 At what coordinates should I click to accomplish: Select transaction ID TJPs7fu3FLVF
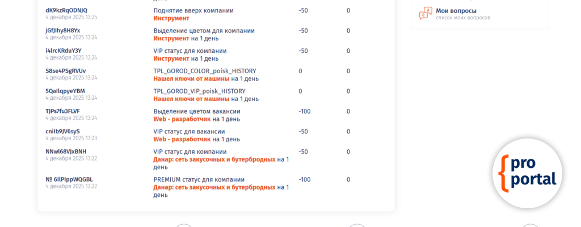tap(62, 111)
